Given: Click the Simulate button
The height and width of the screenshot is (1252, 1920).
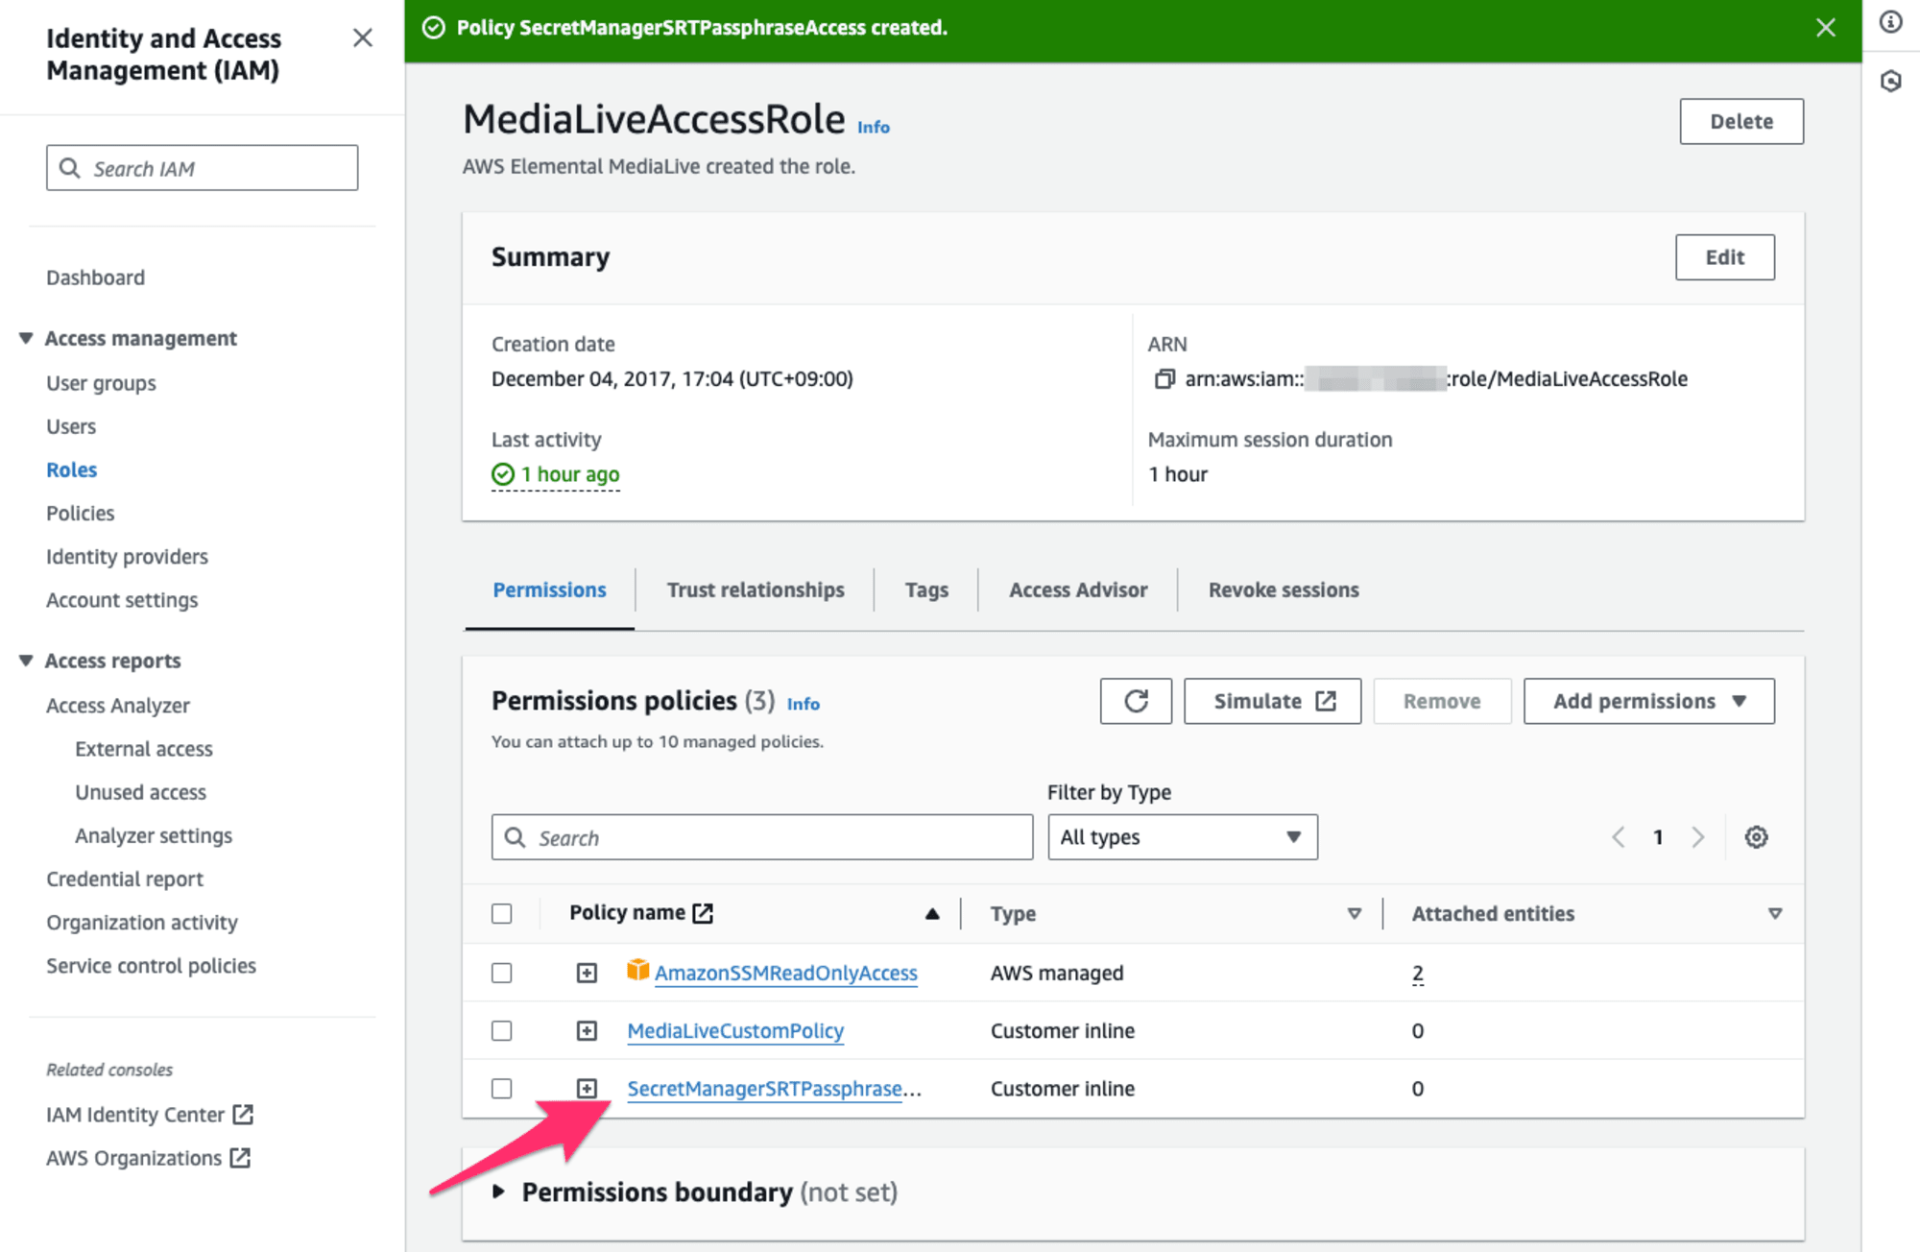Looking at the screenshot, I should click(x=1272, y=701).
